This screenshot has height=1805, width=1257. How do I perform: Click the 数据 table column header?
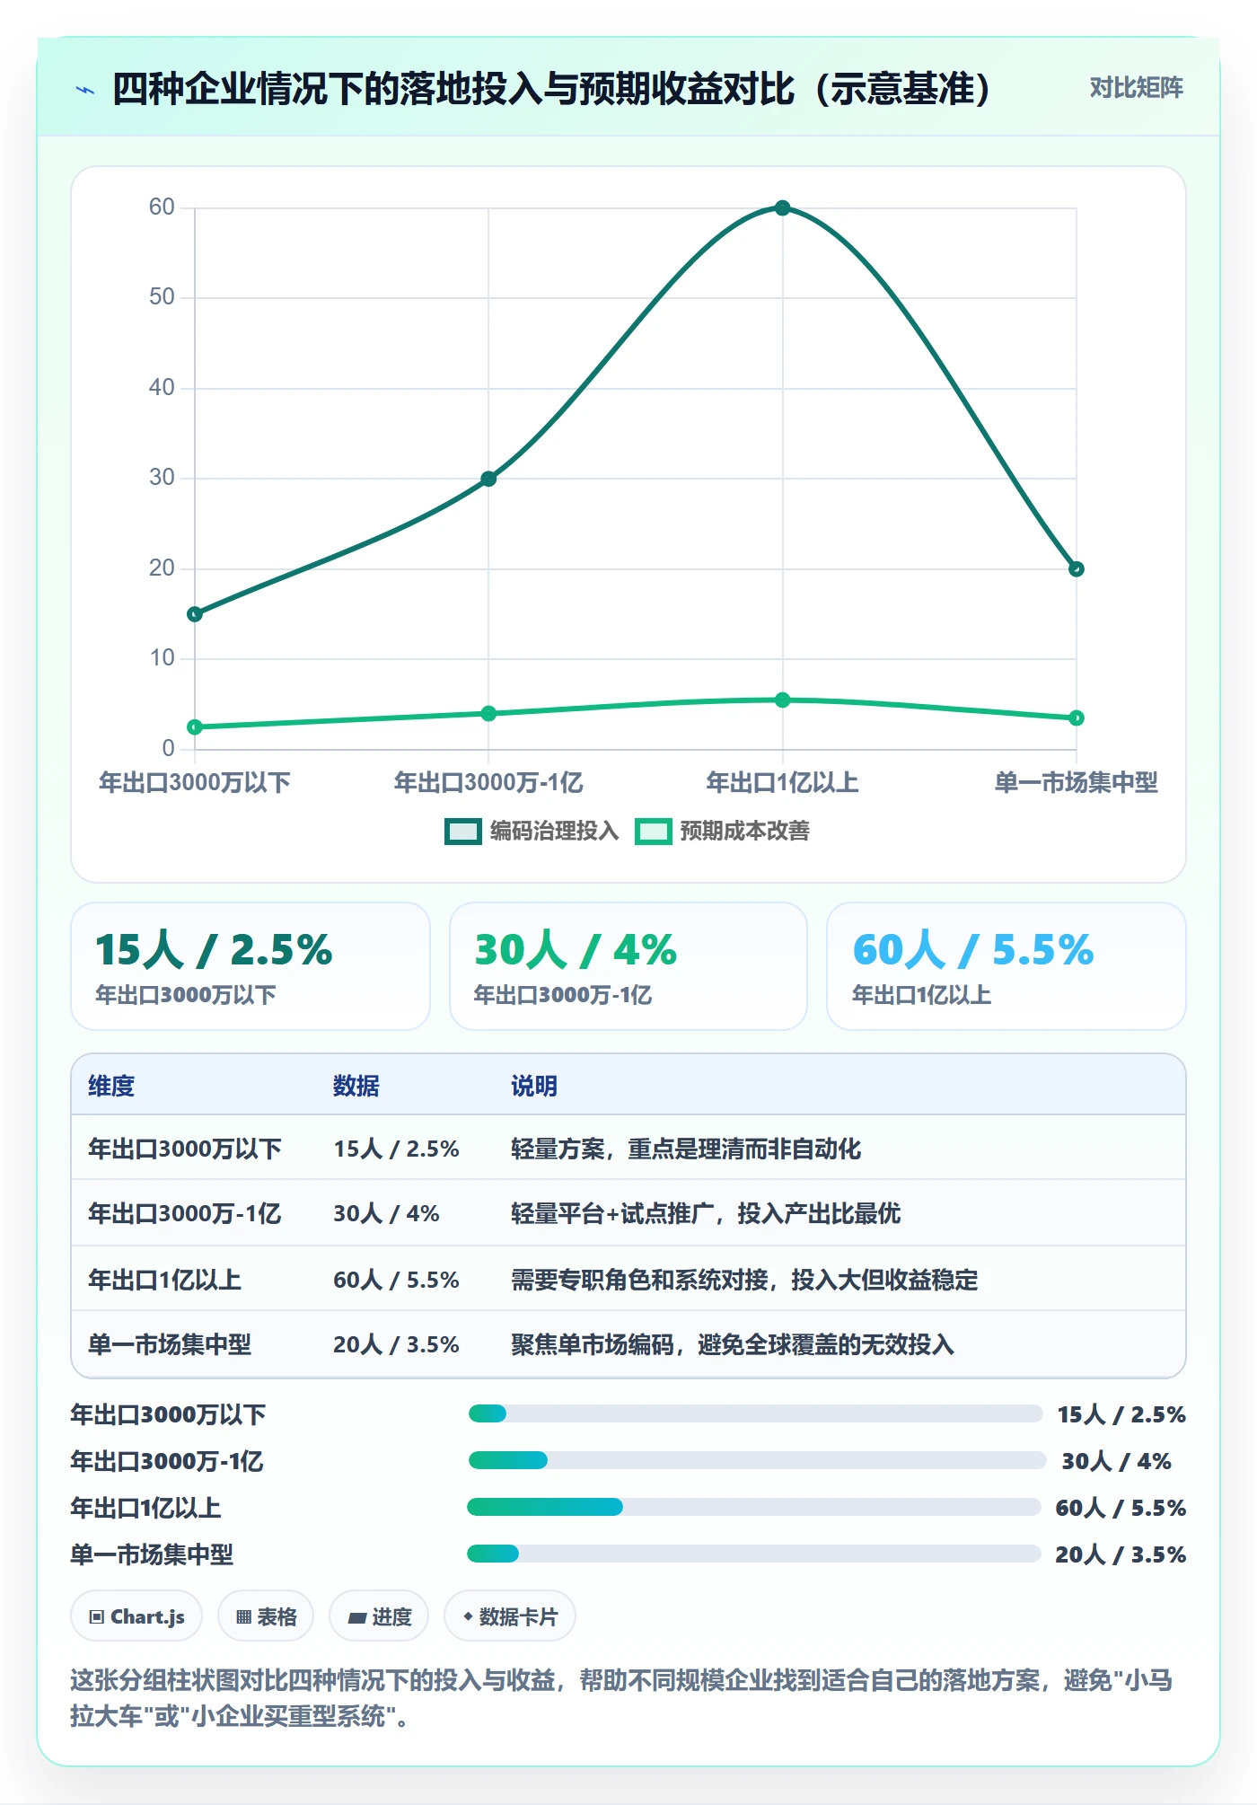click(x=356, y=1086)
